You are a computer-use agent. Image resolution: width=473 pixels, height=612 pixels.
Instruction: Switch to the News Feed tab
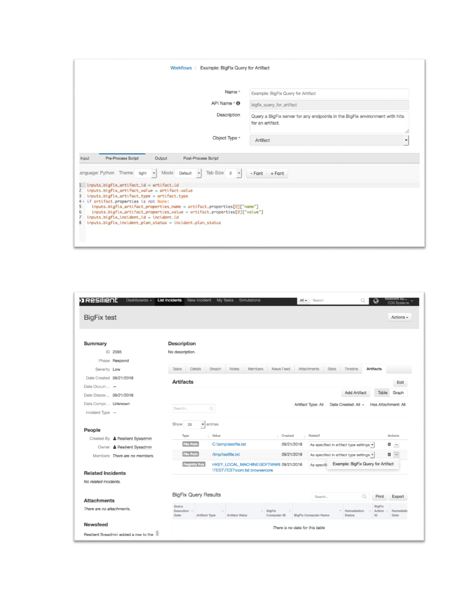(281, 369)
